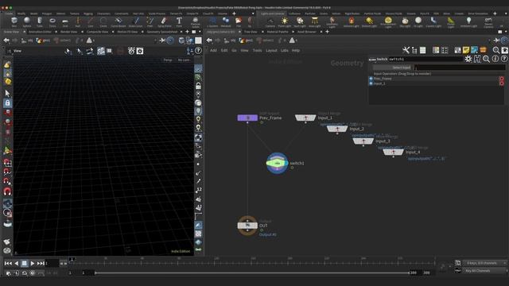
Task: Open the Persp camera dropdown
Action: tap(168, 60)
